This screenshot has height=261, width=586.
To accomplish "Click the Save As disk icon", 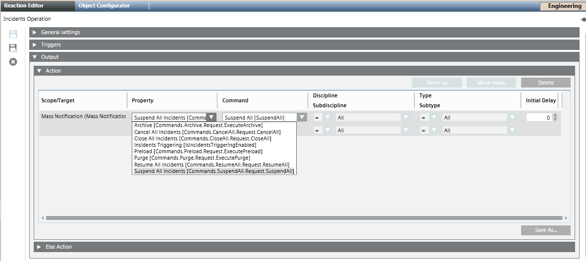I will coord(13,48).
